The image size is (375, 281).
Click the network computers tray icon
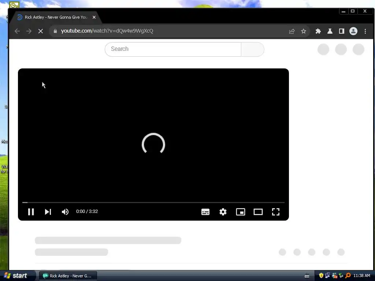[328, 276]
